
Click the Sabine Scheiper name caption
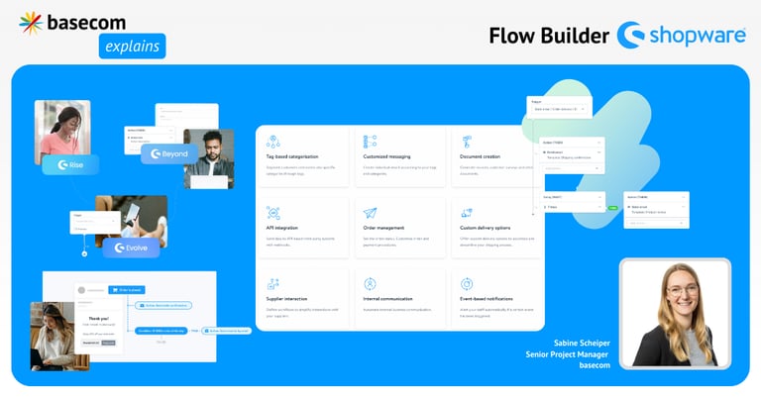(582, 343)
